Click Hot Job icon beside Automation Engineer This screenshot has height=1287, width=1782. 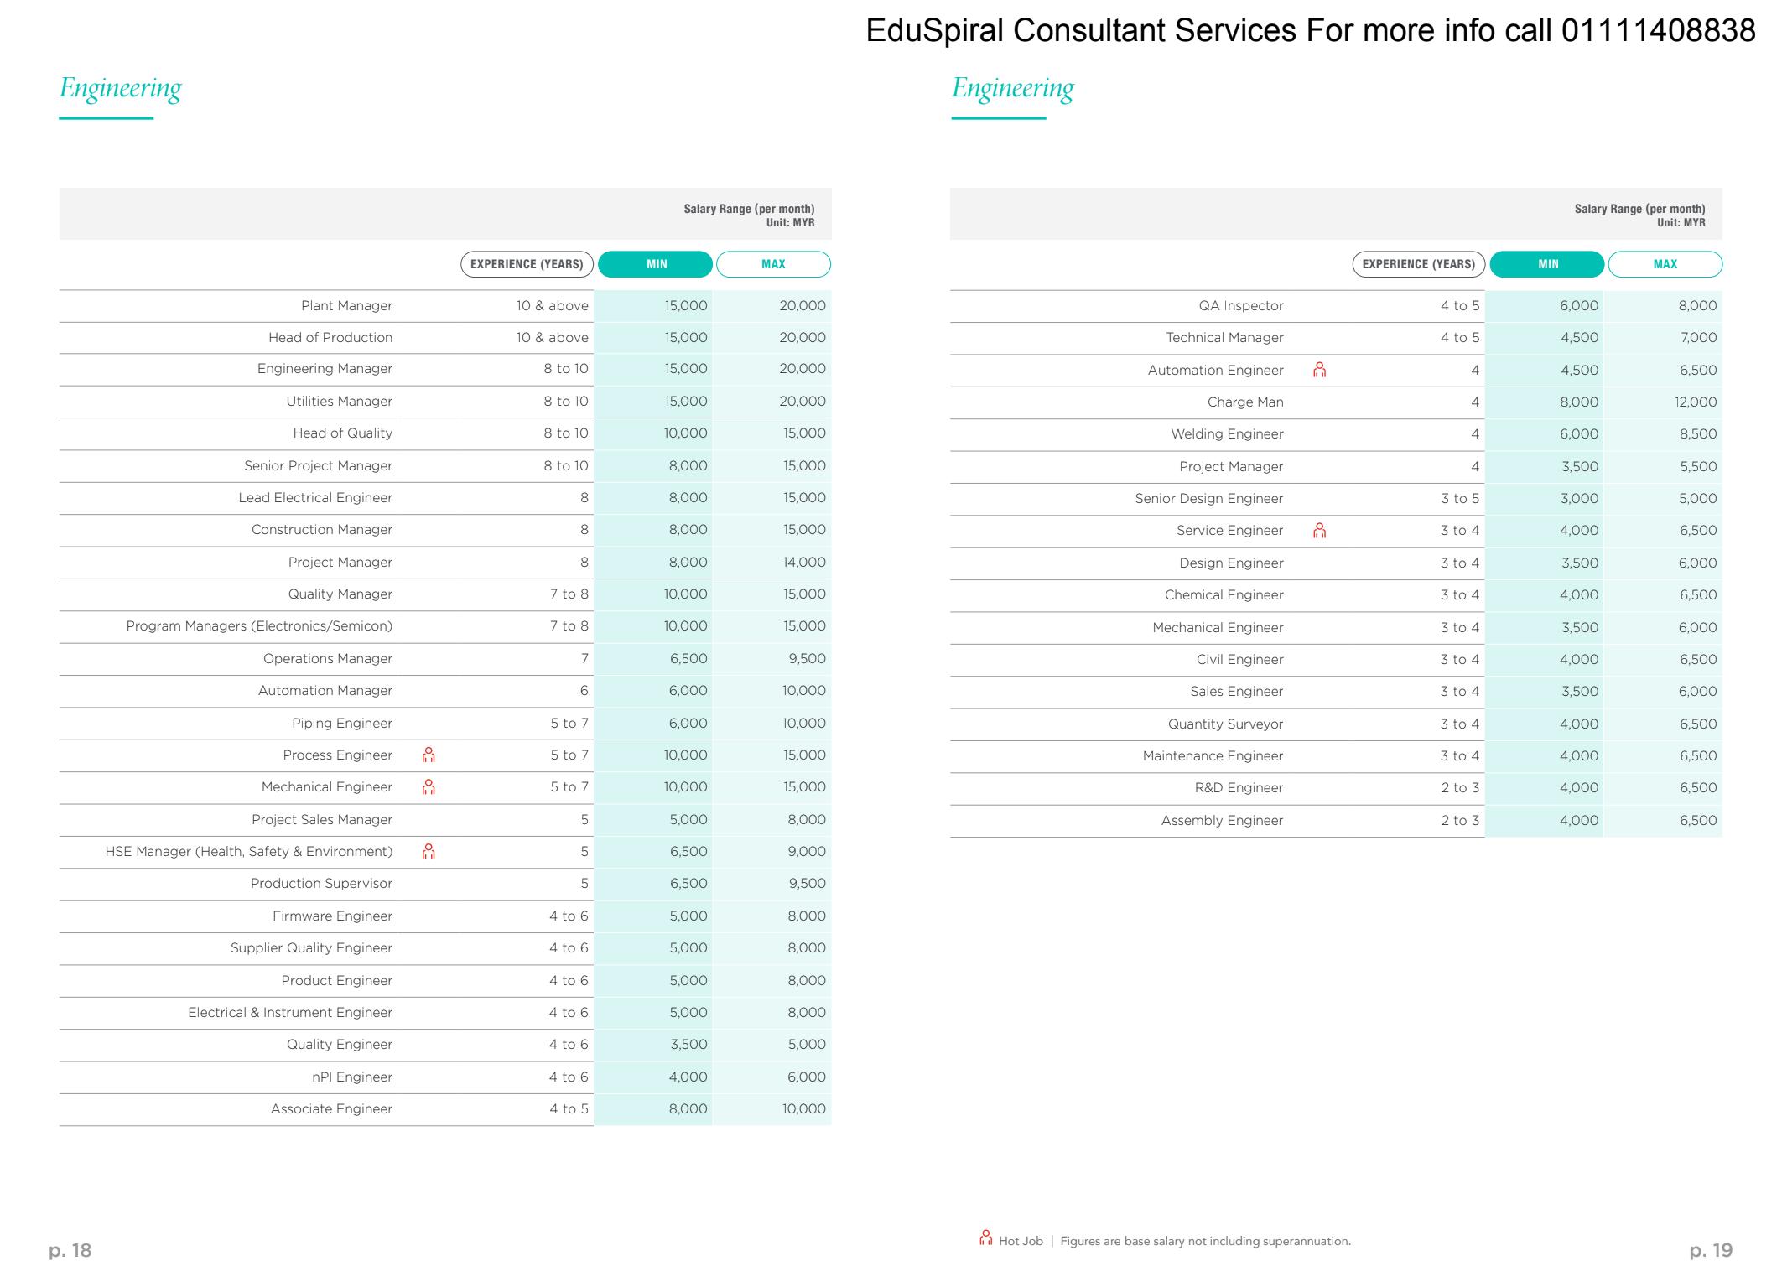pos(1319,370)
